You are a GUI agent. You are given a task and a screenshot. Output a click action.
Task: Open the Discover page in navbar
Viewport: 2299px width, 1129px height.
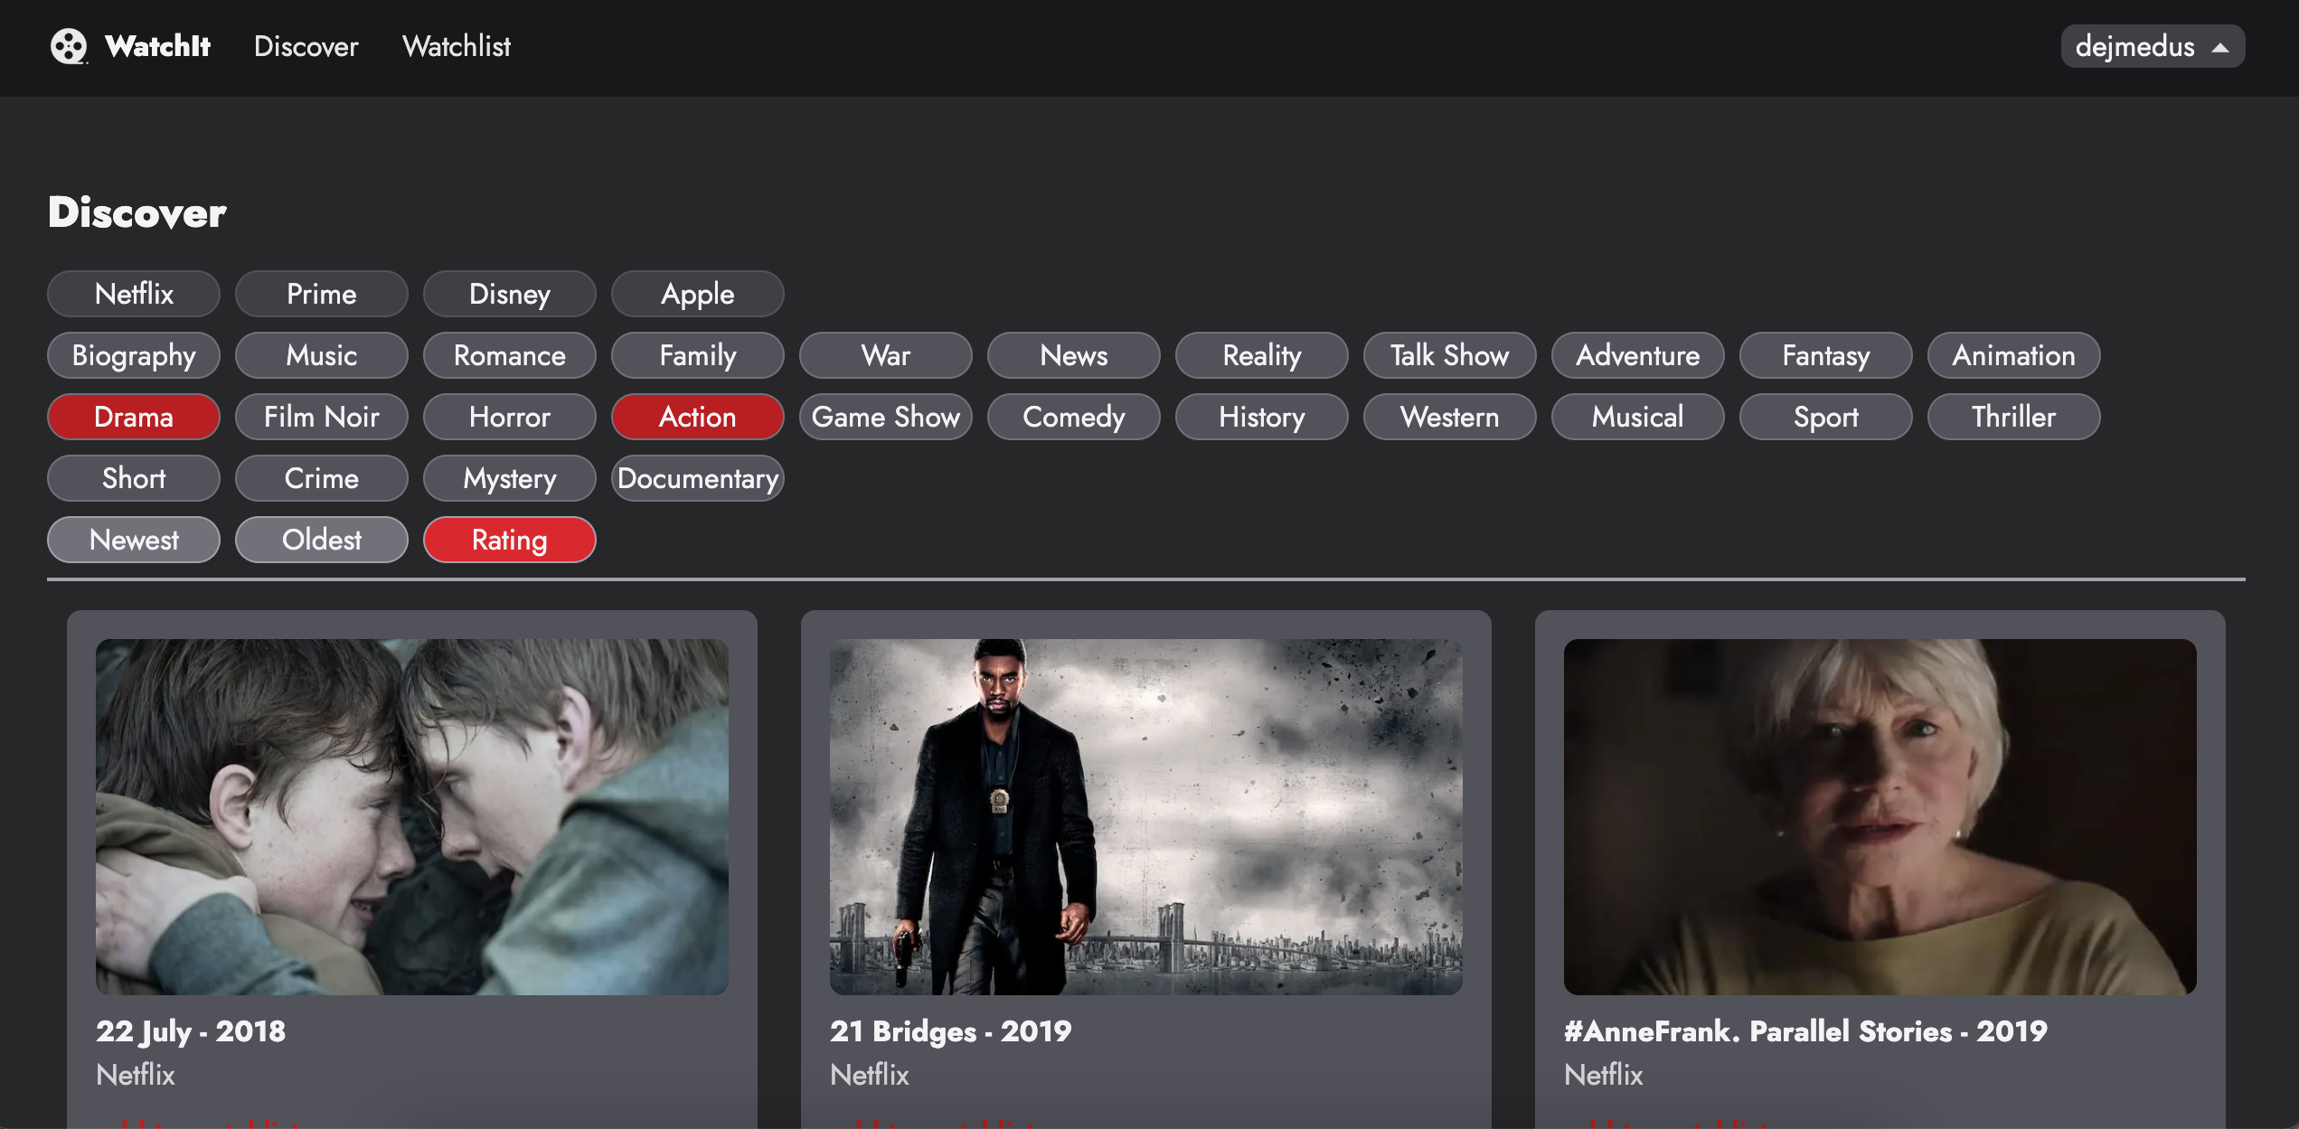click(306, 46)
